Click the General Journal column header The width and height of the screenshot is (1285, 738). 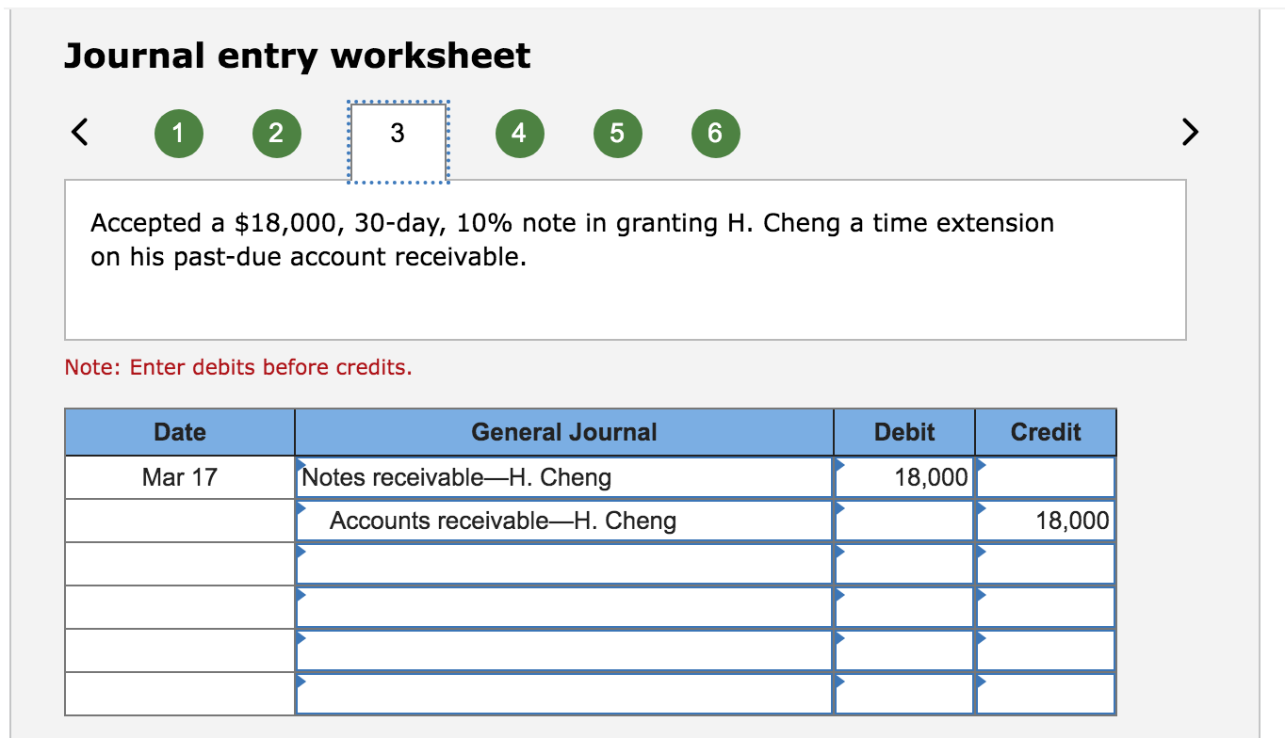click(x=564, y=432)
